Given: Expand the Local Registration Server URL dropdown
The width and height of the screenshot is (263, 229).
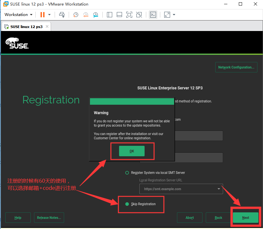Looking at the screenshot, I should (x=219, y=189).
